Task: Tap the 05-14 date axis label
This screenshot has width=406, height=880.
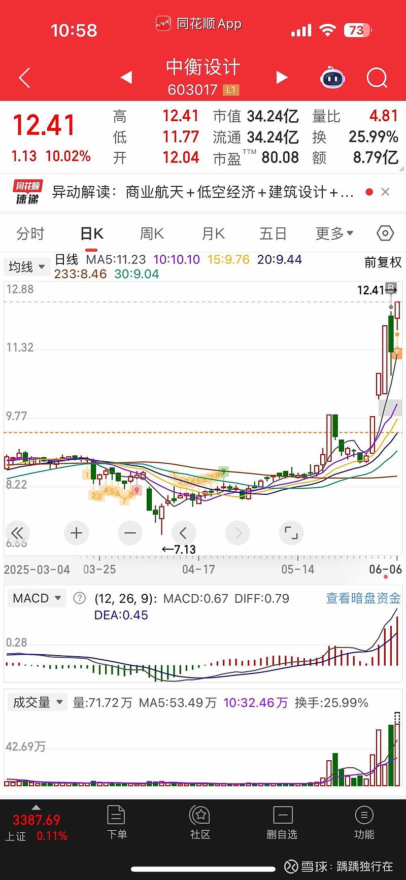Action: pos(298,569)
